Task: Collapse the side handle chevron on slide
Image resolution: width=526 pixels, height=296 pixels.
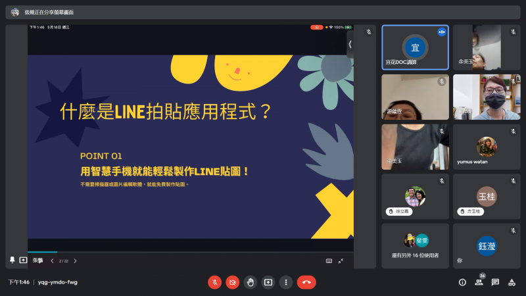Action: (350, 44)
